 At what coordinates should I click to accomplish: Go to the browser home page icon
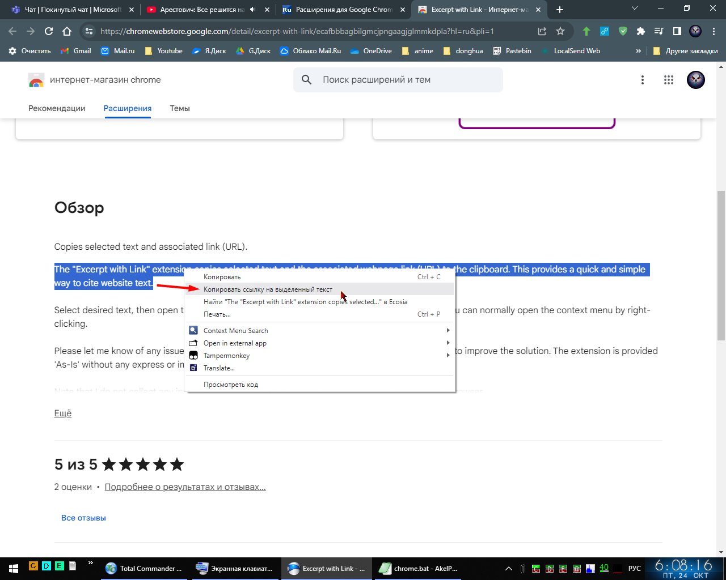coord(67,32)
